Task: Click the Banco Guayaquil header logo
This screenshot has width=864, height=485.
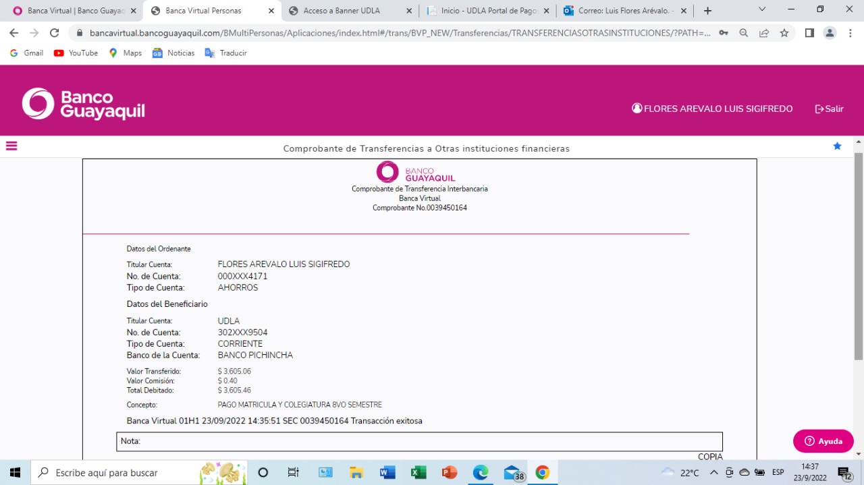Action: tap(84, 105)
